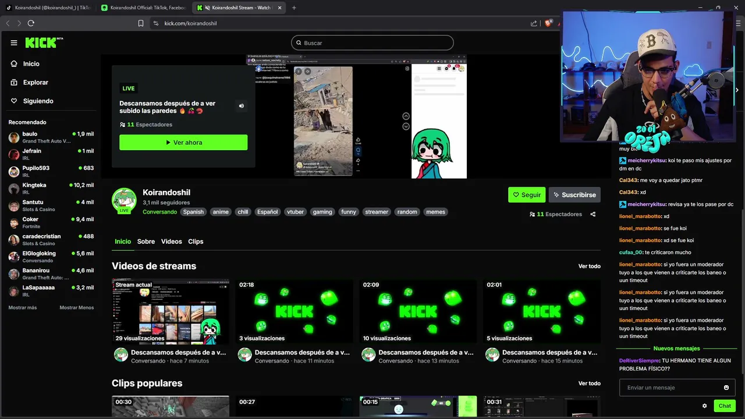Select the Inicio channel tab

tap(123, 242)
